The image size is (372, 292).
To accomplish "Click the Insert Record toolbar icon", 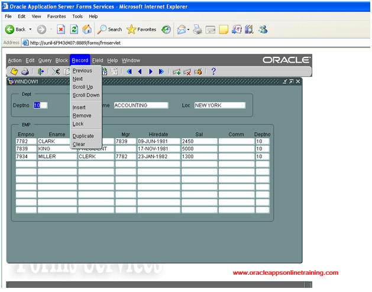I will (x=176, y=72).
